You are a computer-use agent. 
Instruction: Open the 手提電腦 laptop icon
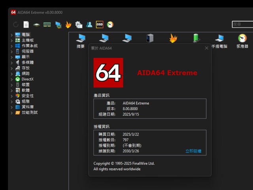point(219,41)
